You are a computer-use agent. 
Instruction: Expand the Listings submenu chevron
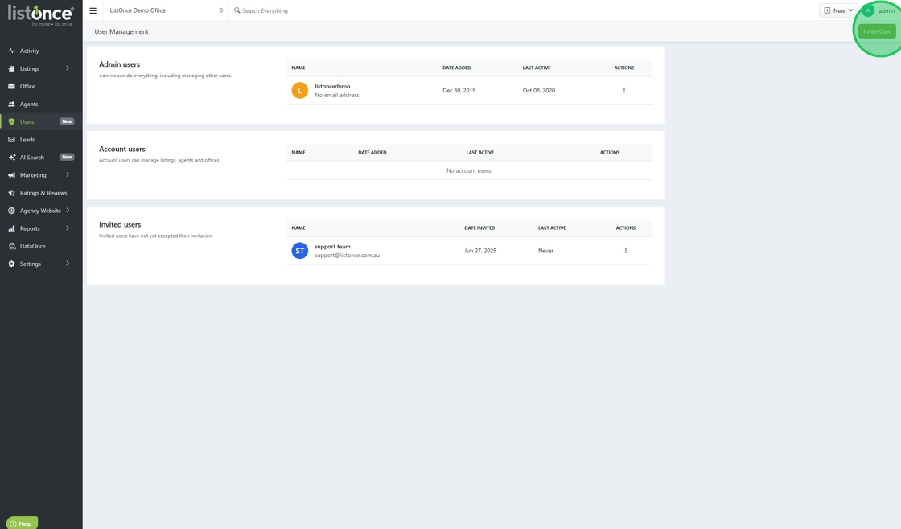[68, 68]
